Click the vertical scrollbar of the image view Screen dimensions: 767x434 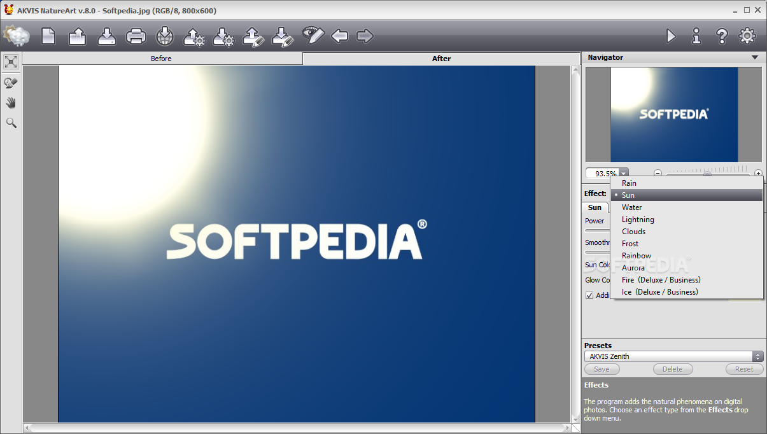click(576, 244)
